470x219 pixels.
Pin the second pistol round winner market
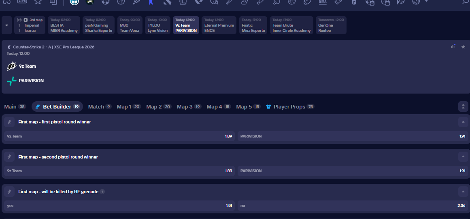pyautogui.click(x=9, y=157)
